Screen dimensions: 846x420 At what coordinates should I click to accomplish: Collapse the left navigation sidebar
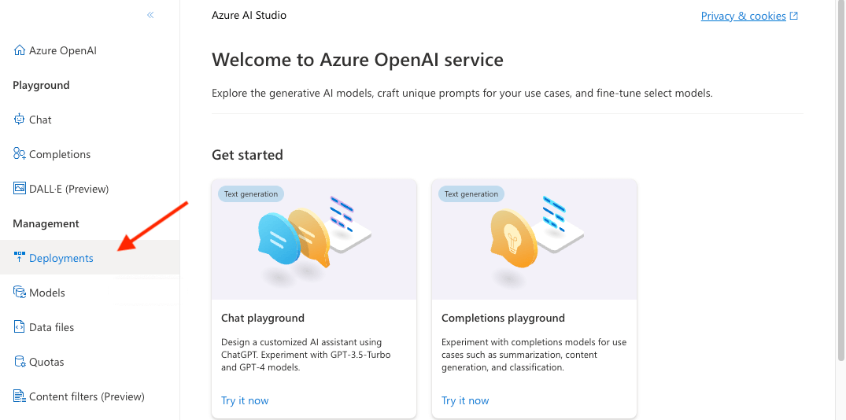150,15
